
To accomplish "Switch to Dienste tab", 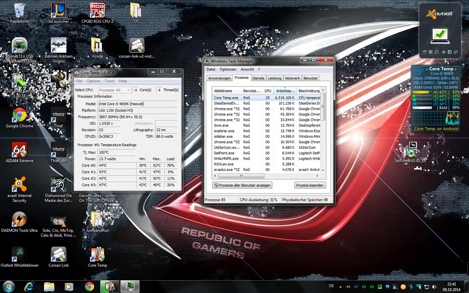I will pos(258,78).
